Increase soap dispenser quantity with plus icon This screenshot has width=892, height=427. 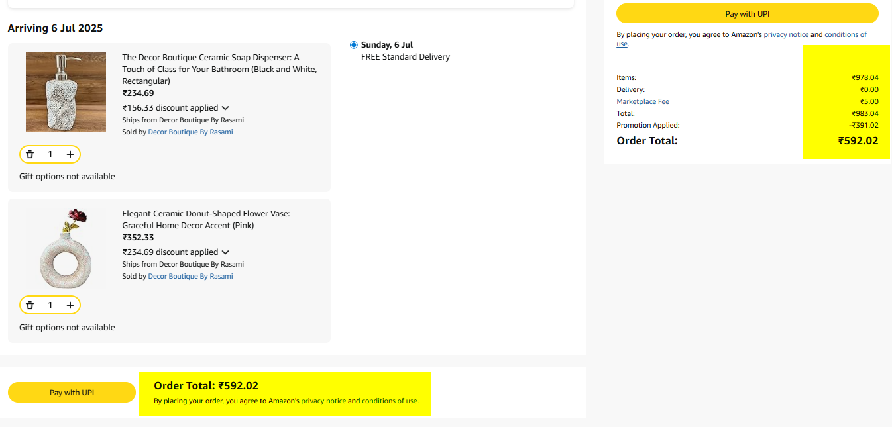point(70,154)
